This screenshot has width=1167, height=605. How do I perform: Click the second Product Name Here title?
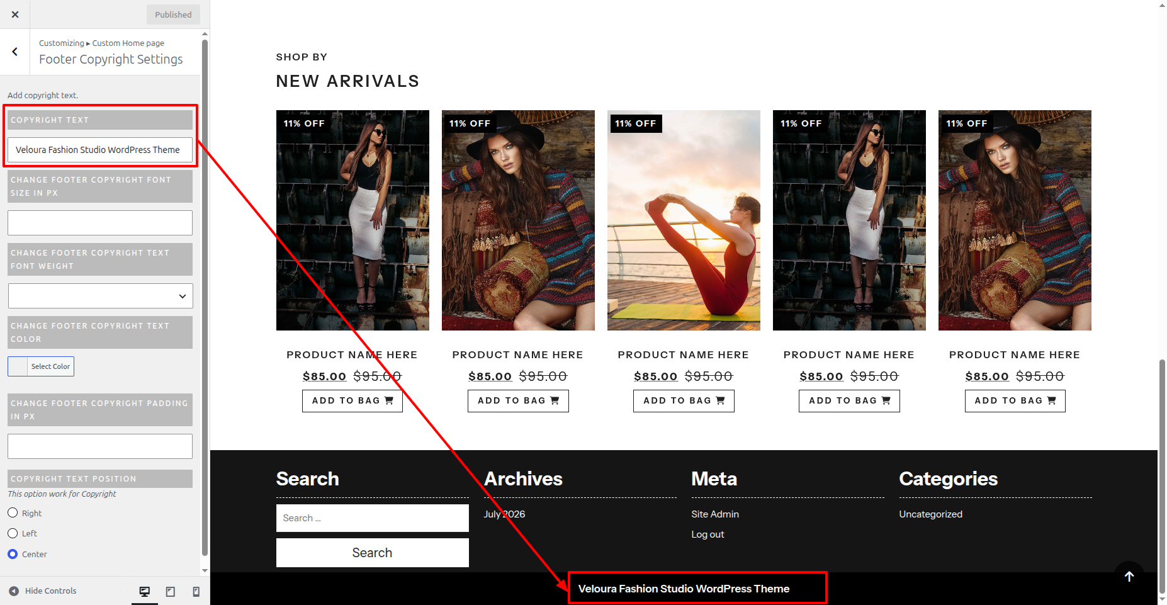[x=517, y=355]
